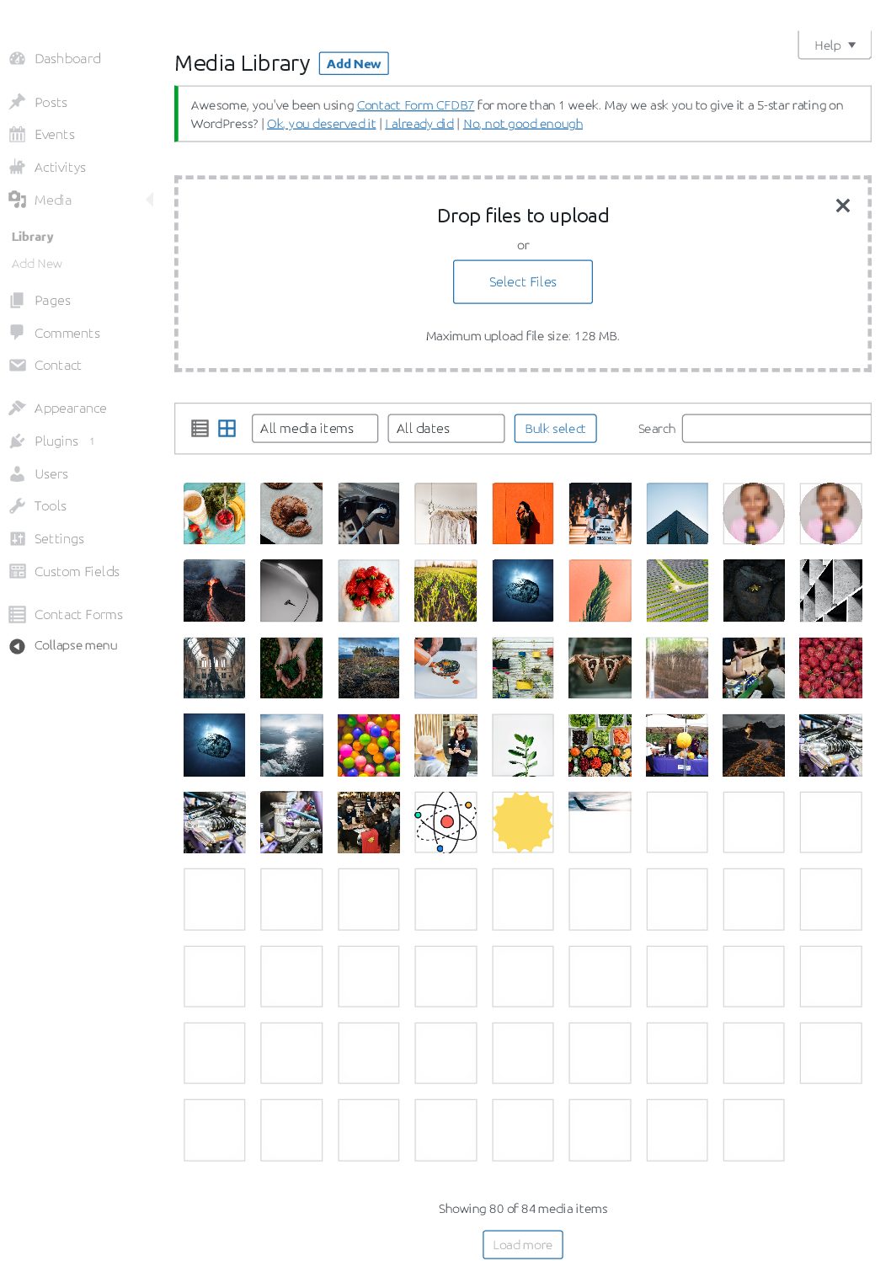
Task: Click the Select Files button
Action: pyautogui.click(x=523, y=281)
